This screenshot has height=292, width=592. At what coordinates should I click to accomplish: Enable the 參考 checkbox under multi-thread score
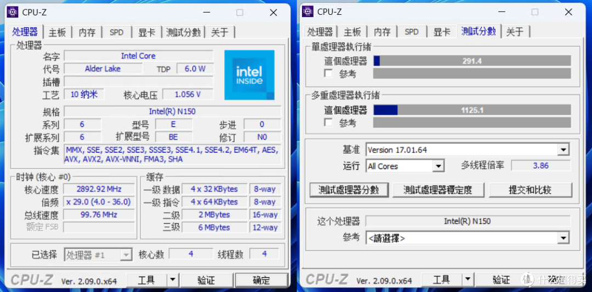329,123
